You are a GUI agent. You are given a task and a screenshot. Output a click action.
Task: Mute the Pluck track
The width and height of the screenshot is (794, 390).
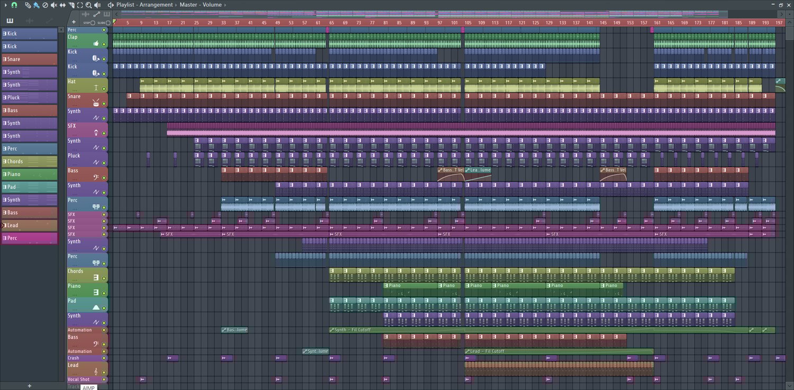tap(104, 163)
